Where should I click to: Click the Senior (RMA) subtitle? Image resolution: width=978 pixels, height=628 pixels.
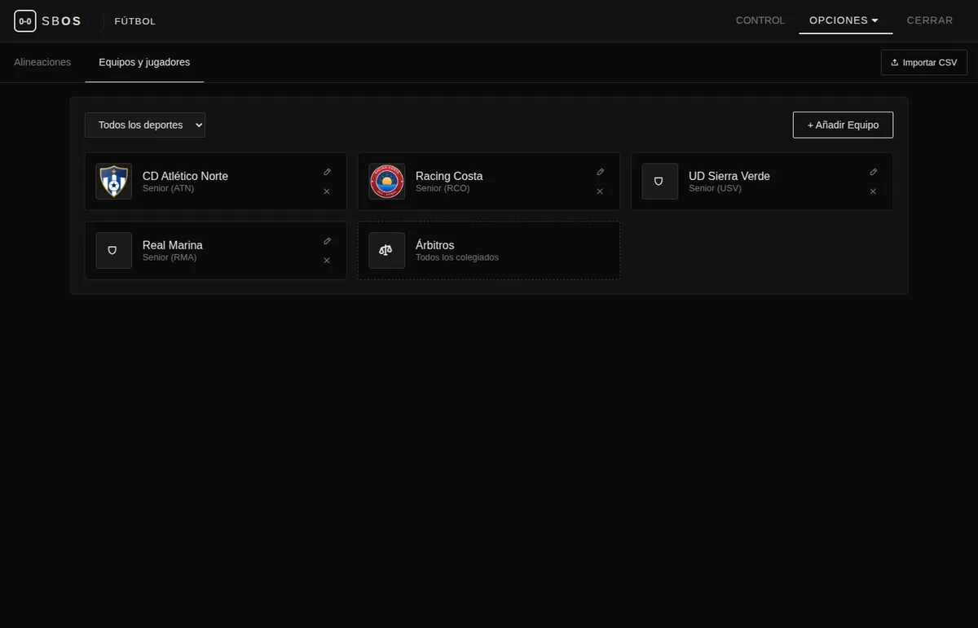click(x=170, y=257)
